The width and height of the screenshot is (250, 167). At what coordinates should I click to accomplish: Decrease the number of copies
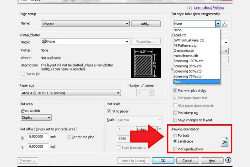[151, 94]
